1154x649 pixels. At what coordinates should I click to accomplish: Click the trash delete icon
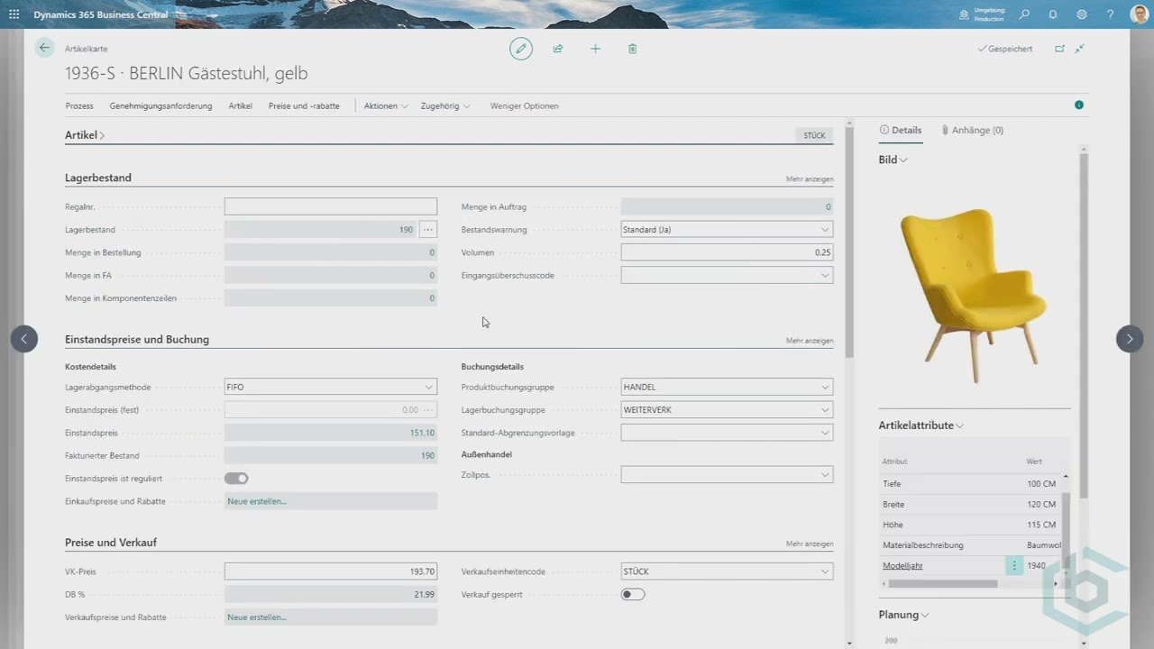(632, 49)
